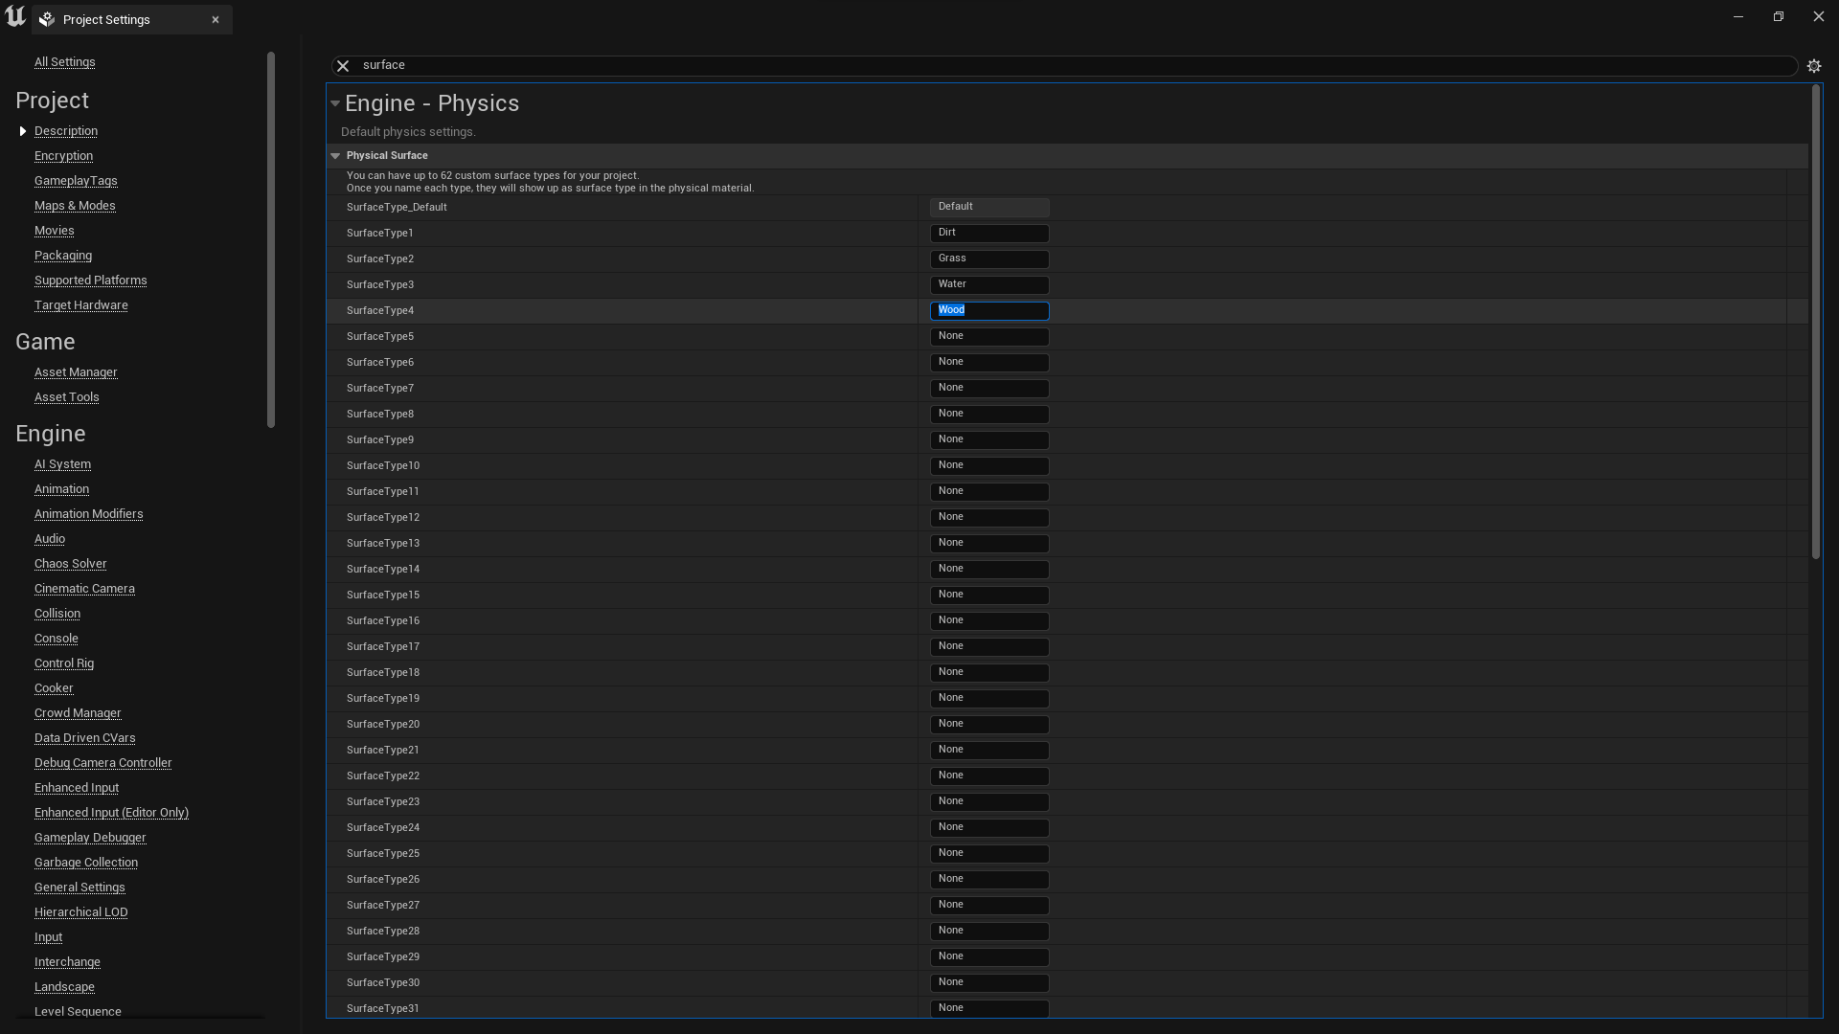
Task: Expand the Description item in sidebar
Action: (23, 131)
